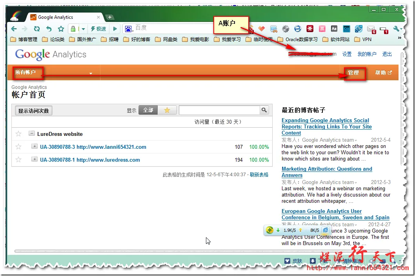Expand the UA-30890788-3 property row
This screenshot has width=415, height=276.
click(35, 146)
